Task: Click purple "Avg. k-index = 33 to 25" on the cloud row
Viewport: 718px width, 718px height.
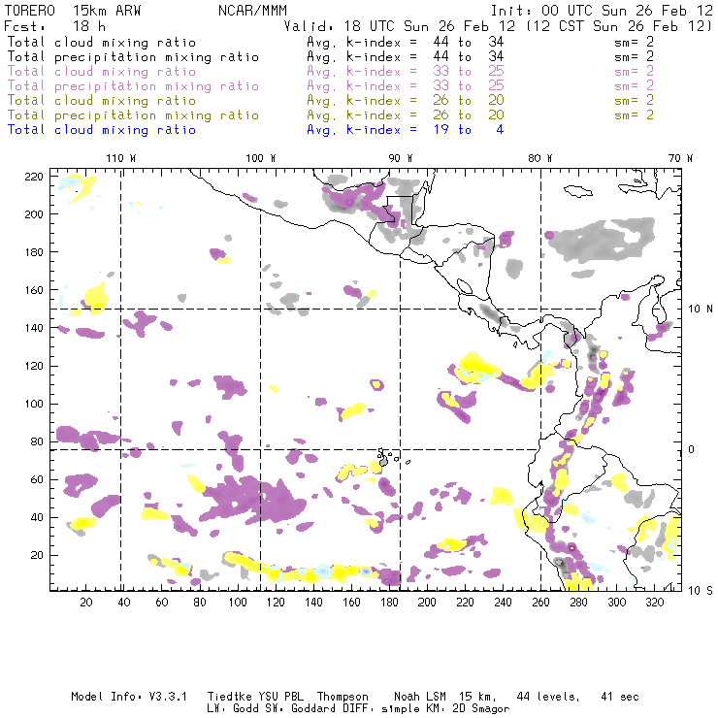Action: coord(406,72)
